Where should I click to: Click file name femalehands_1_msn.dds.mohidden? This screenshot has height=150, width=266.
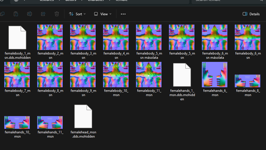182,95
